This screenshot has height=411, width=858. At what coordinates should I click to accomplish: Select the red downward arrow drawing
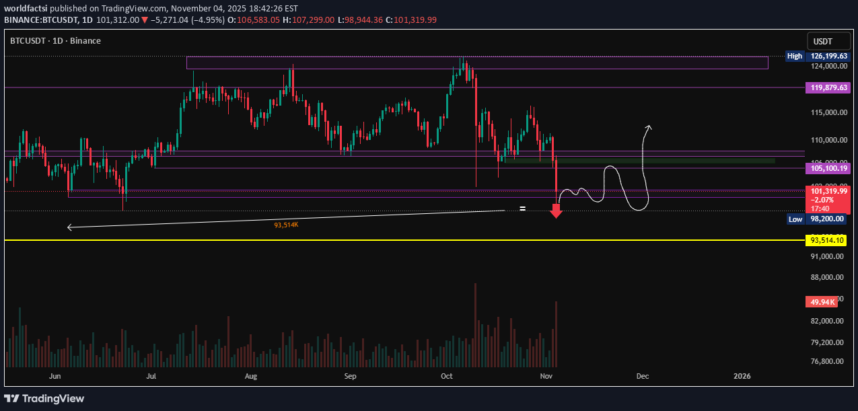pyautogui.click(x=556, y=210)
